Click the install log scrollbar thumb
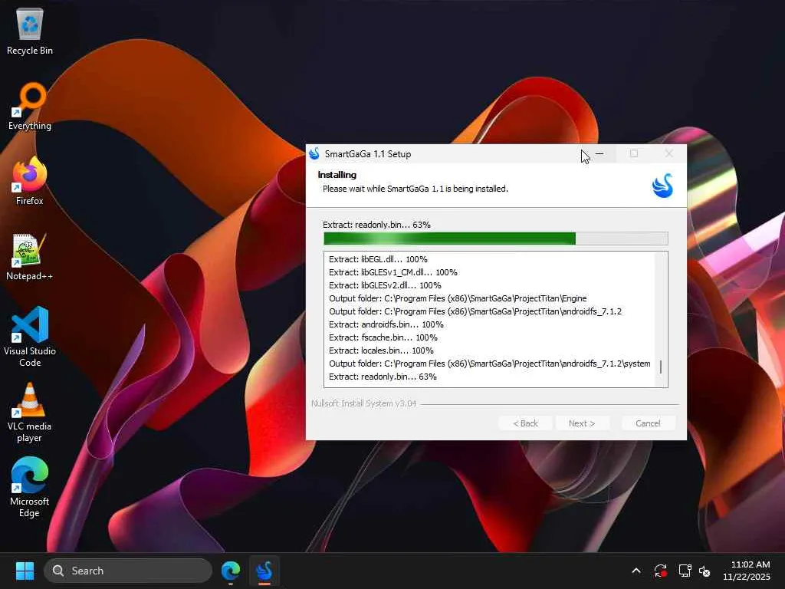Viewport: 785px width, 589px height. click(661, 367)
